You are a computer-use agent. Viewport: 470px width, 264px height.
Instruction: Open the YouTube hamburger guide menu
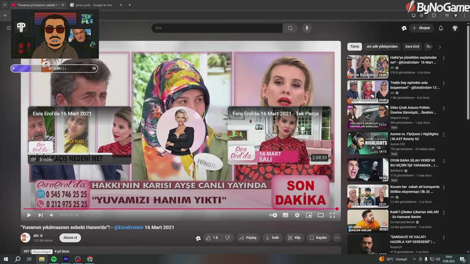pos(8,28)
